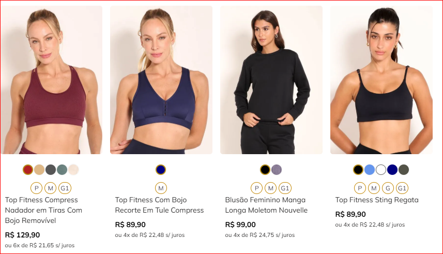
Task: Choose navy swatch for Recorte Em Tule top
Action: pyautogui.click(x=161, y=170)
